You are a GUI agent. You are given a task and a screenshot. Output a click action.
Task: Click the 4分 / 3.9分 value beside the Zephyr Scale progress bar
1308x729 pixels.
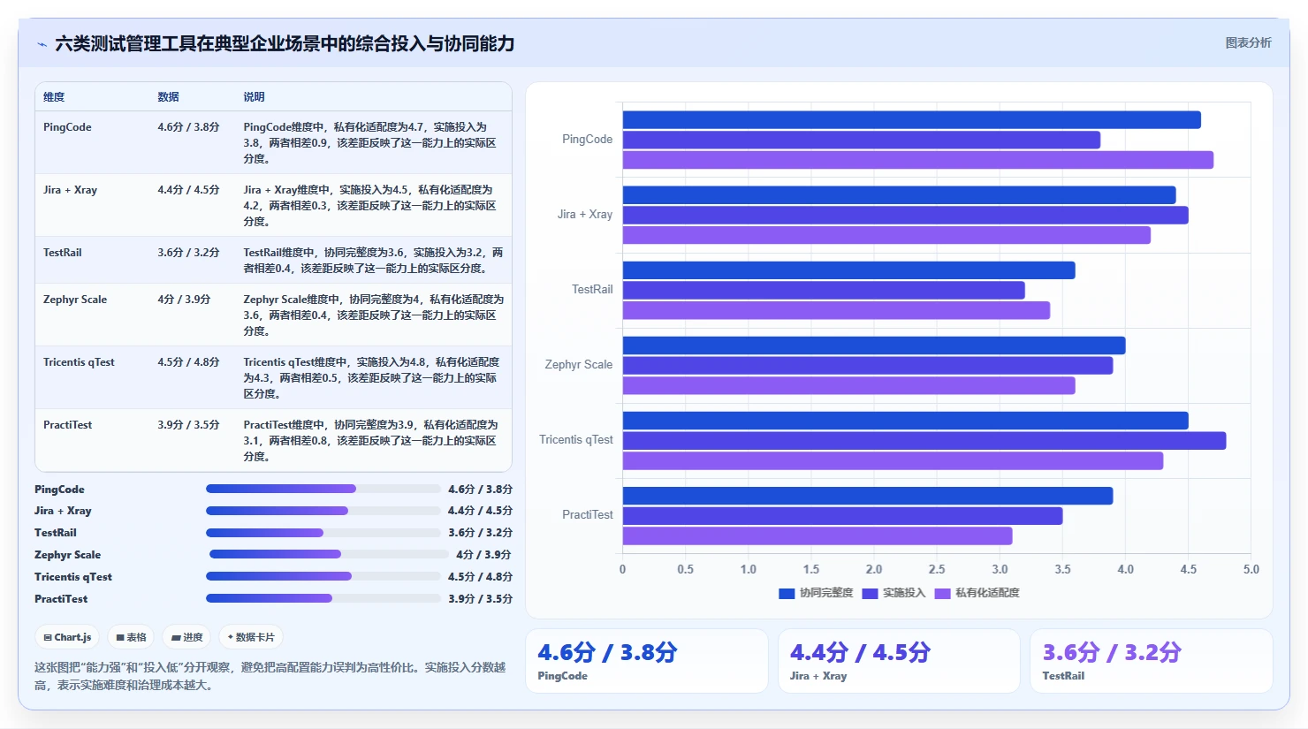pos(483,555)
